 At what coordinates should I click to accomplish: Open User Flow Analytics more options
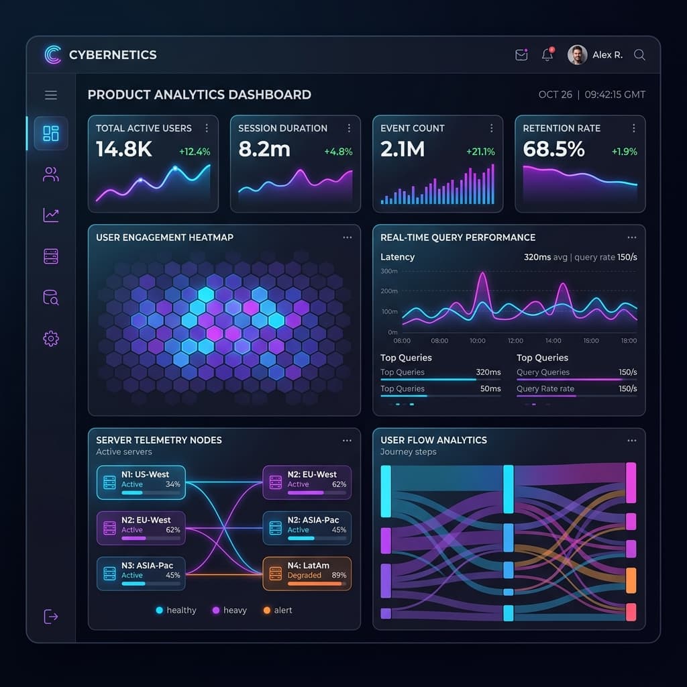pos(632,440)
